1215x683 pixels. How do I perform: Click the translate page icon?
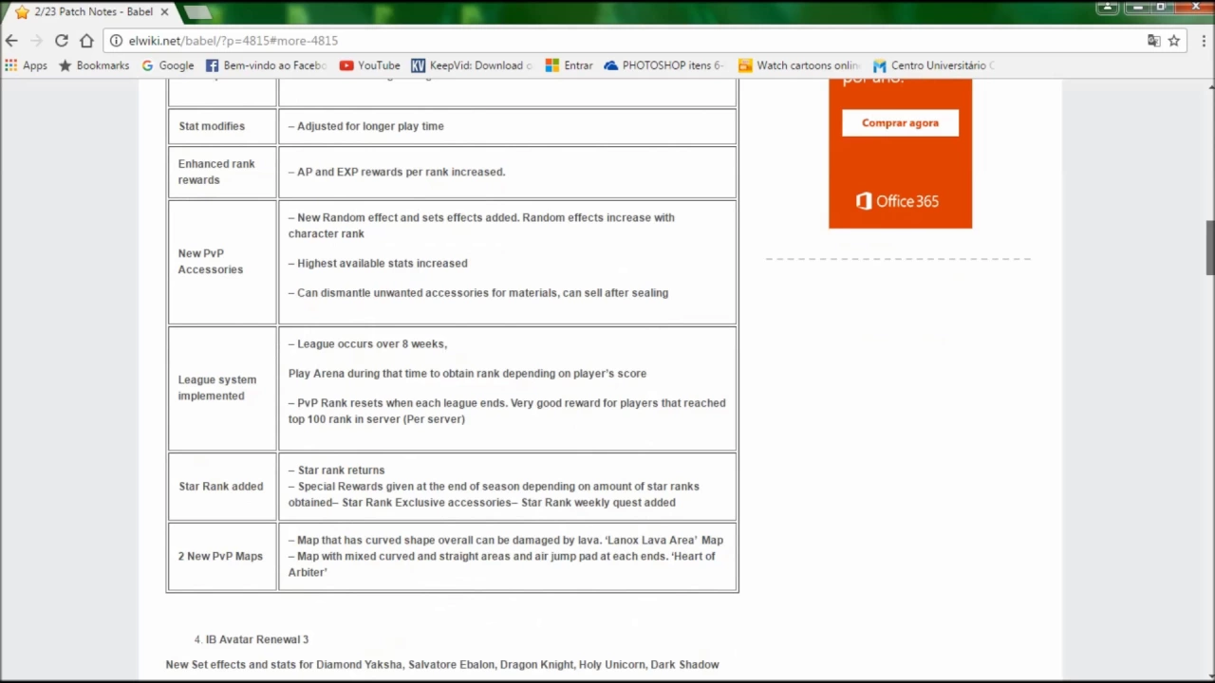point(1153,41)
